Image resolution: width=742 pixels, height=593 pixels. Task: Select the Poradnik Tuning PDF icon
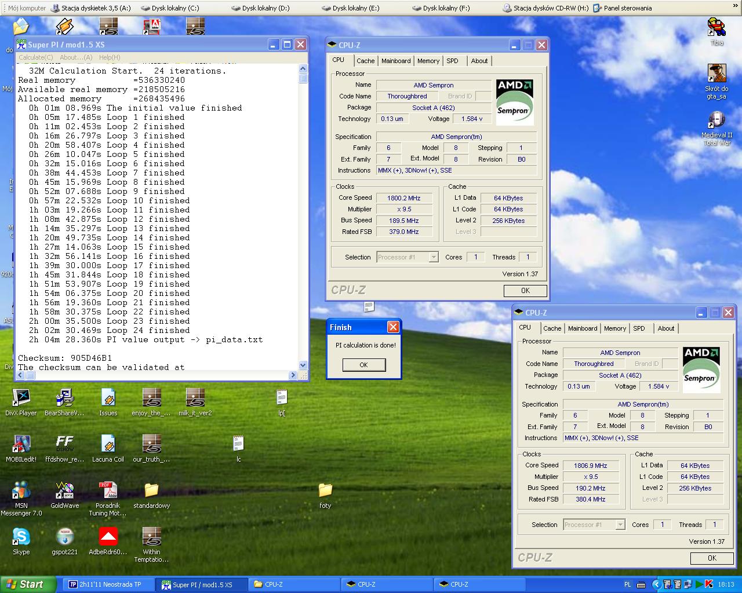[108, 498]
